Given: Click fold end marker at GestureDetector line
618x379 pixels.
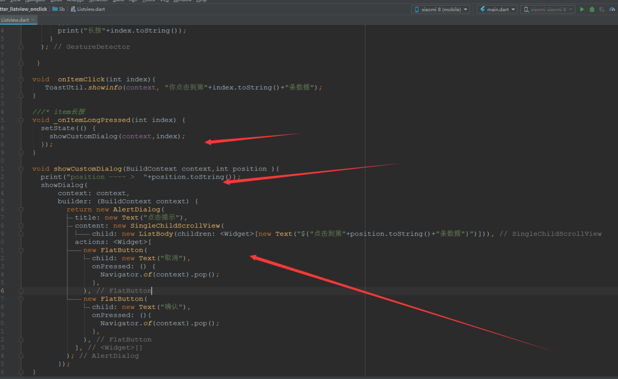Looking at the screenshot, I should pyautogui.click(x=21, y=47).
